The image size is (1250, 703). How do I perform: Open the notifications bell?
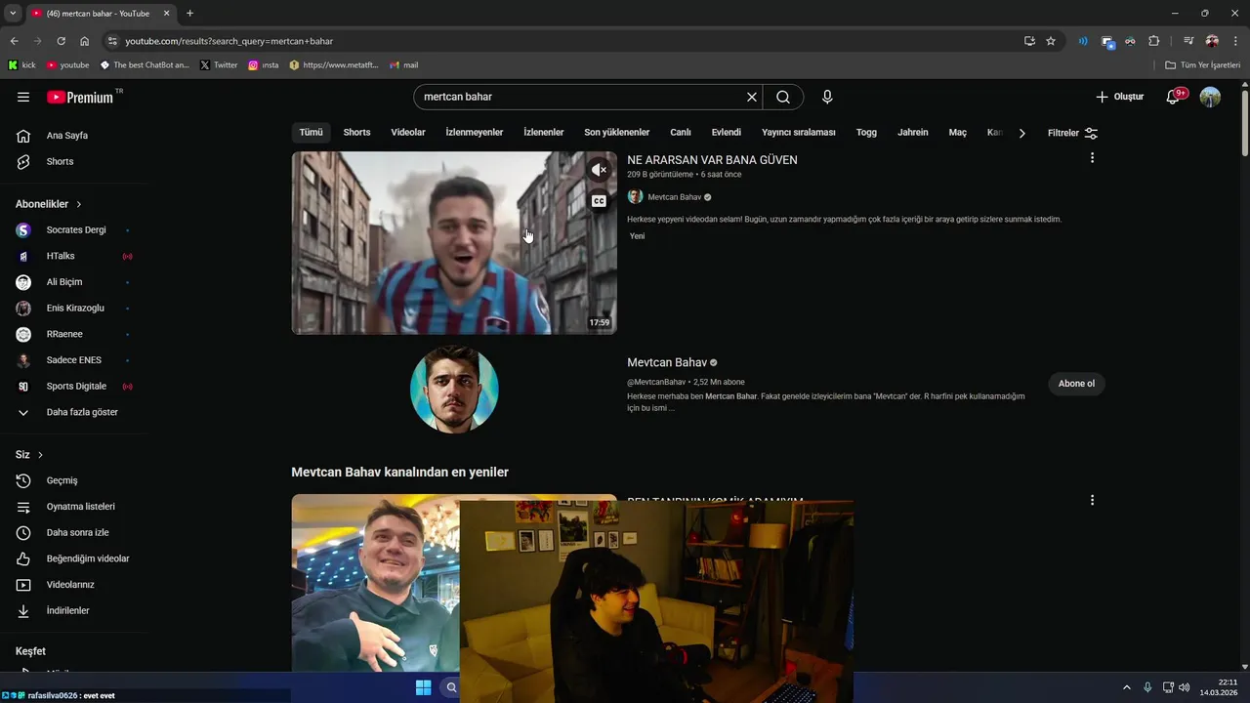tap(1174, 97)
